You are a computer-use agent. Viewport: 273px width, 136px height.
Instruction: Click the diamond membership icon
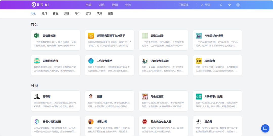(x=230, y=5)
